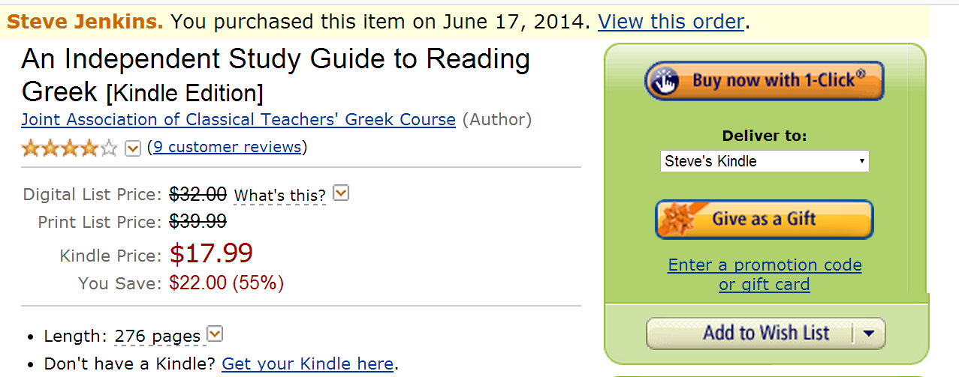This screenshot has width=959, height=377.
Task: Open the Add to Wish List dropdown arrow
Action: [870, 334]
